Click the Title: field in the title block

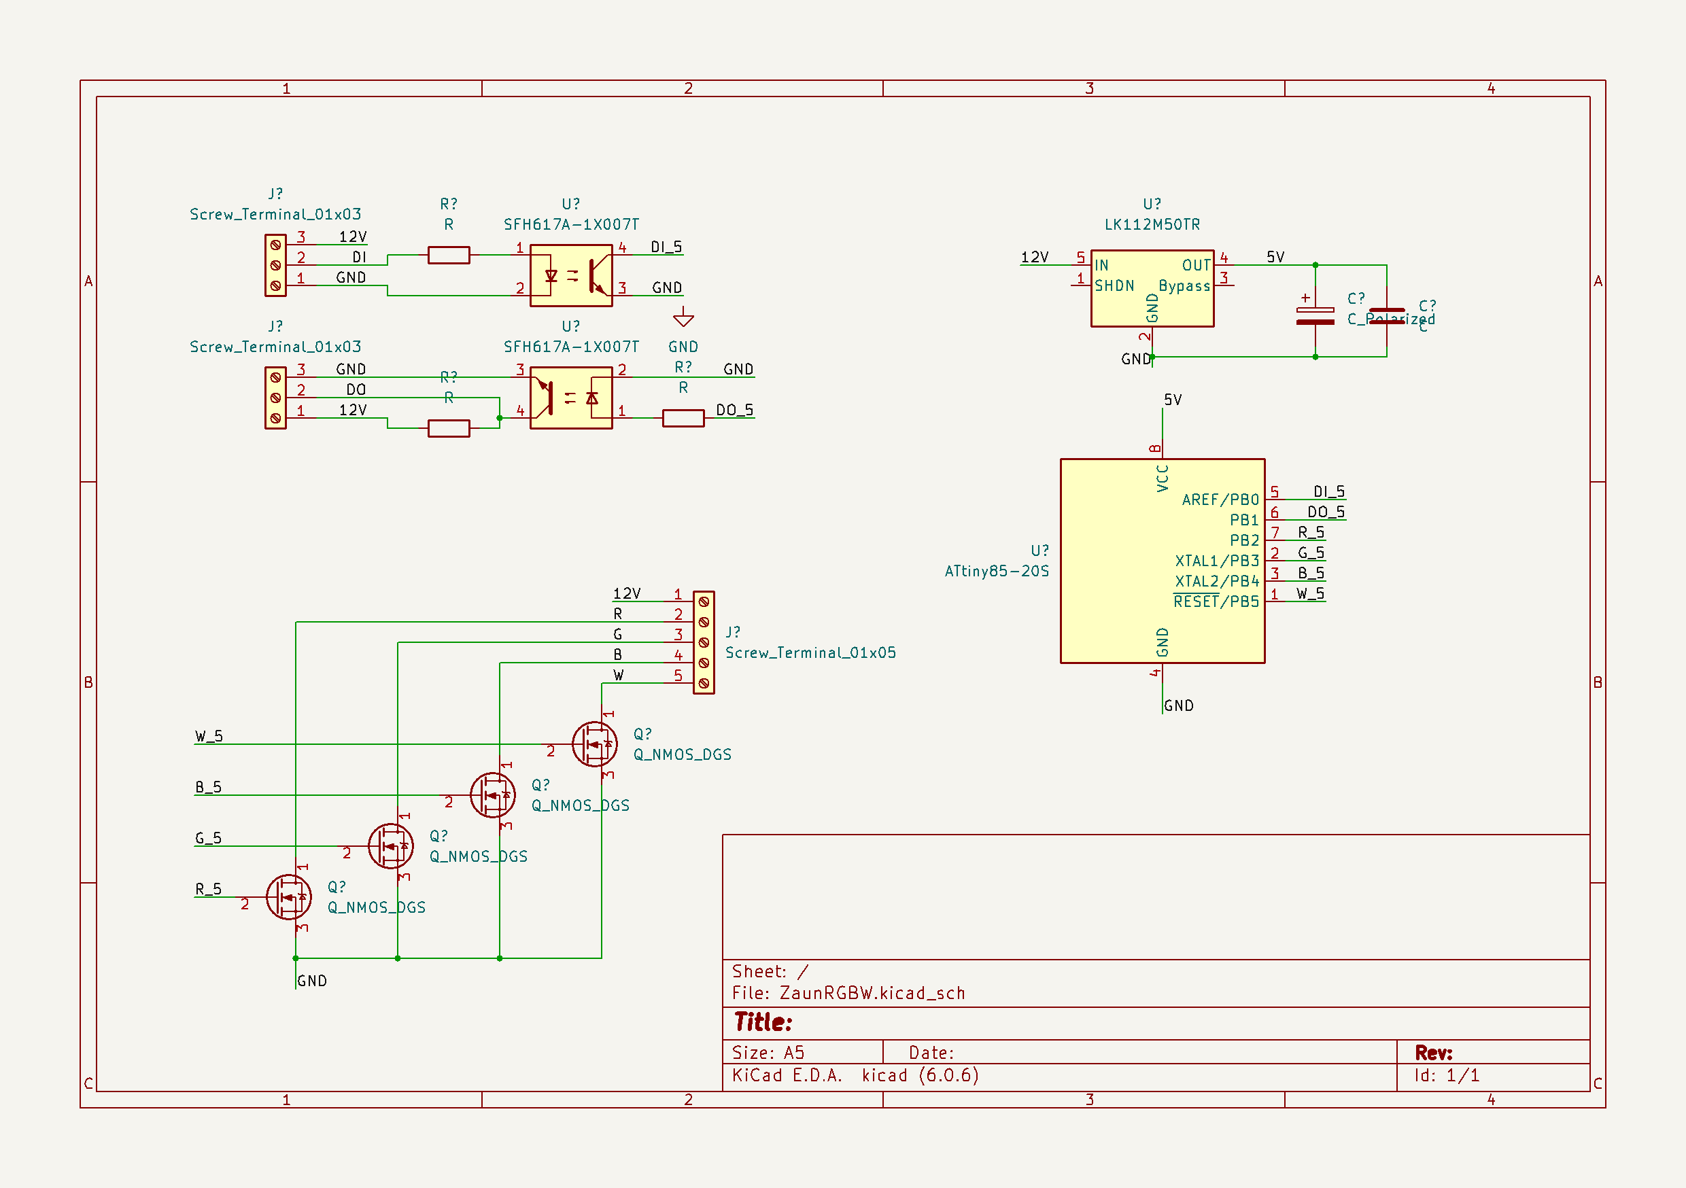(x=763, y=1022)
